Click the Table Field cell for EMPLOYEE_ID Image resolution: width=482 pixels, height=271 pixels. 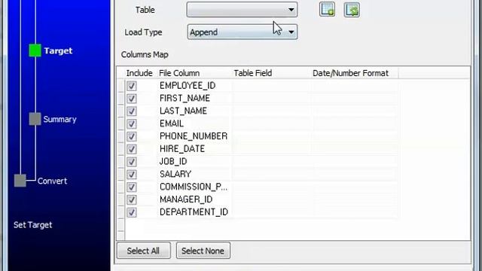click(x=272, y=86)
